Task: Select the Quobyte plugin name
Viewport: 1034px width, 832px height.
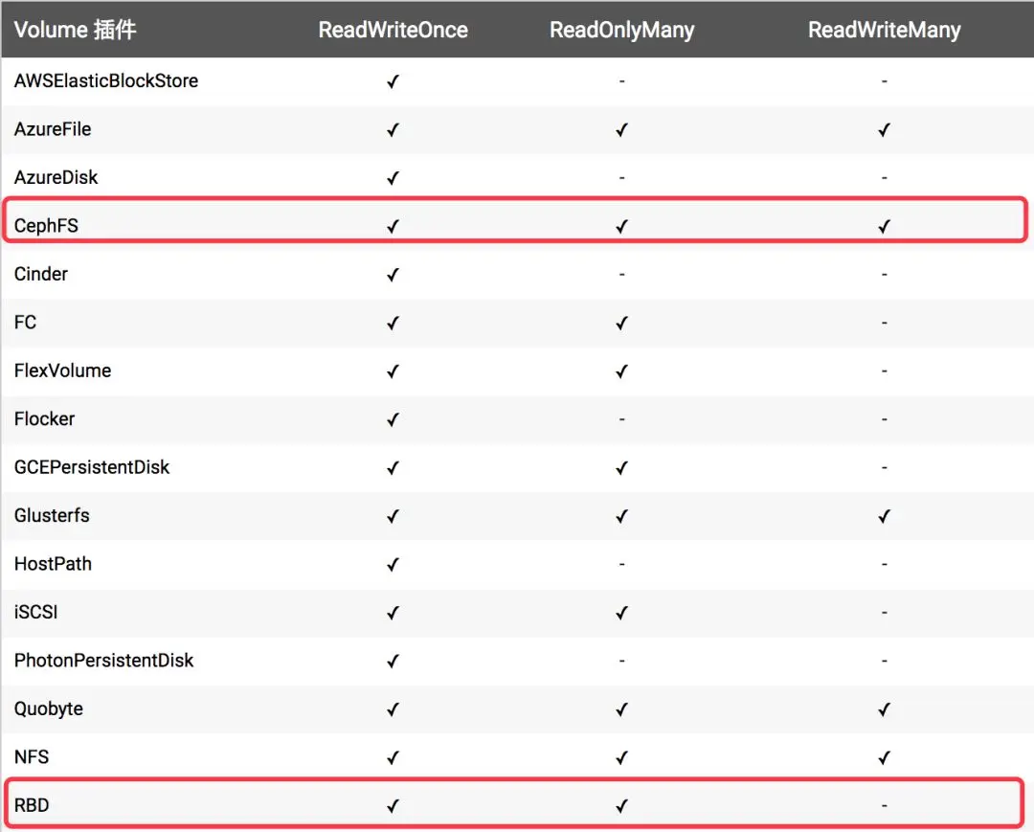Action: (49, 709)
